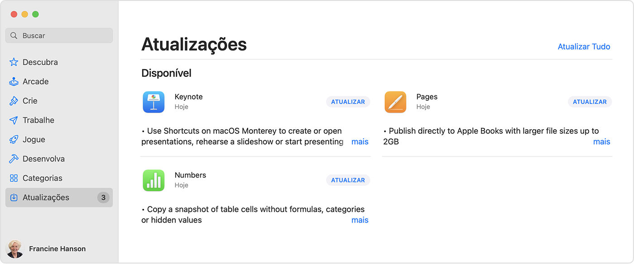Click Atualizar Tudo link
Viewport: 634px width, 264px height.
pos(584,47)
